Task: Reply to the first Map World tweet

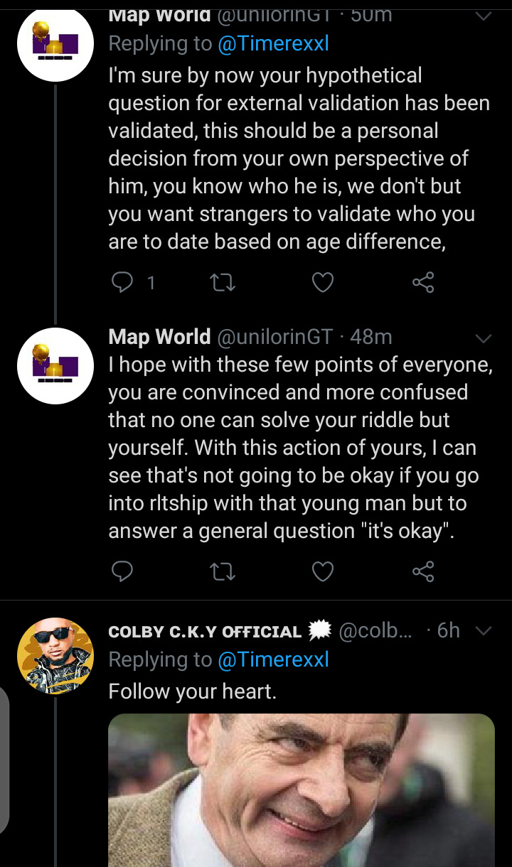Action: [123, 283]
